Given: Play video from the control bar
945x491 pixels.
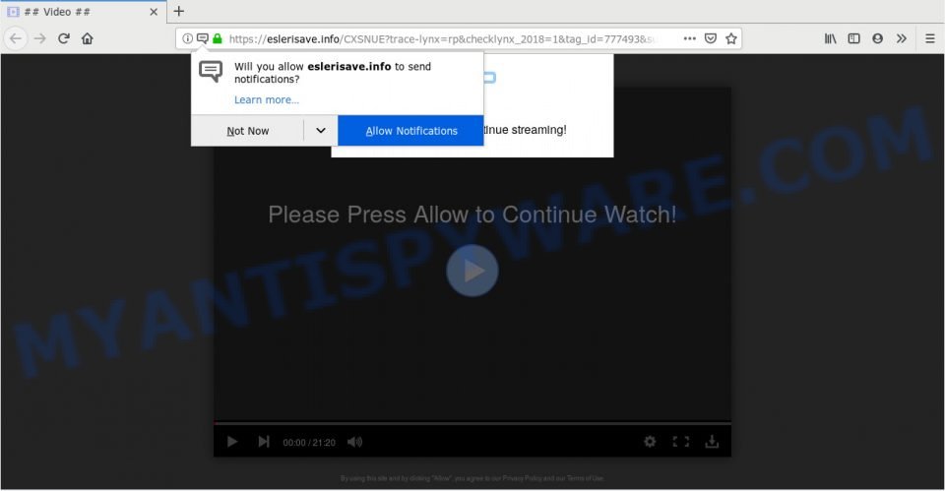Looking at the screenshot, I should click(232, 442).
